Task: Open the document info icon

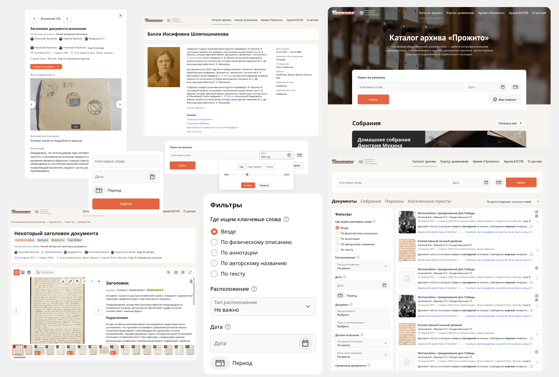Action: coord(175,272)
